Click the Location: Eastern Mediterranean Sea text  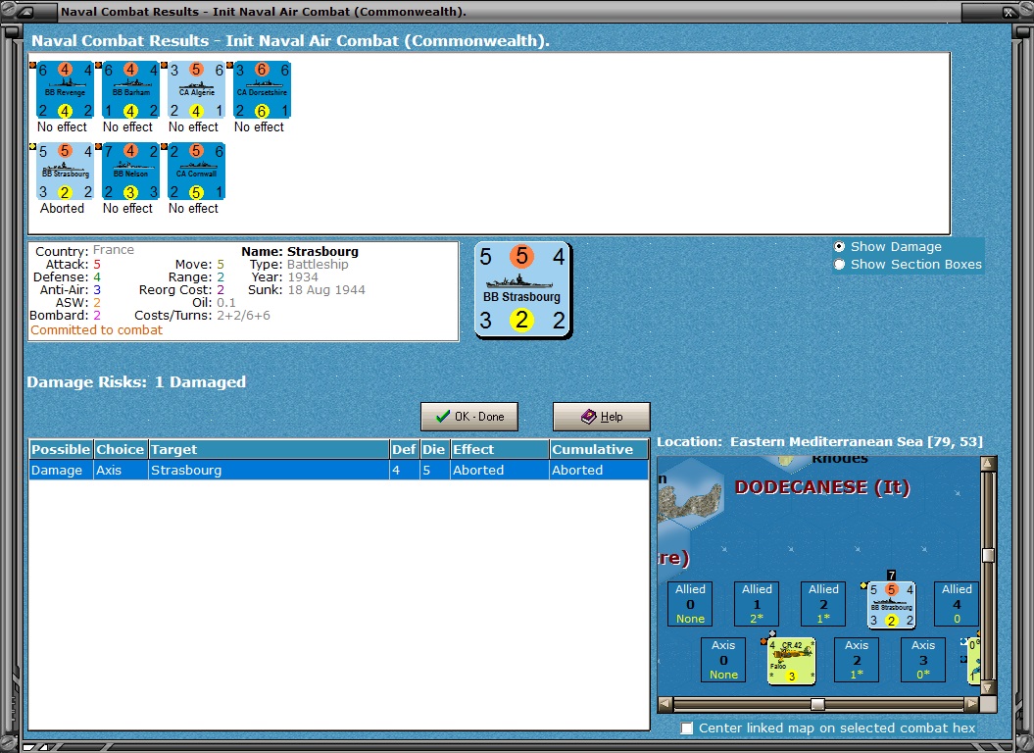tap(819, 441)
